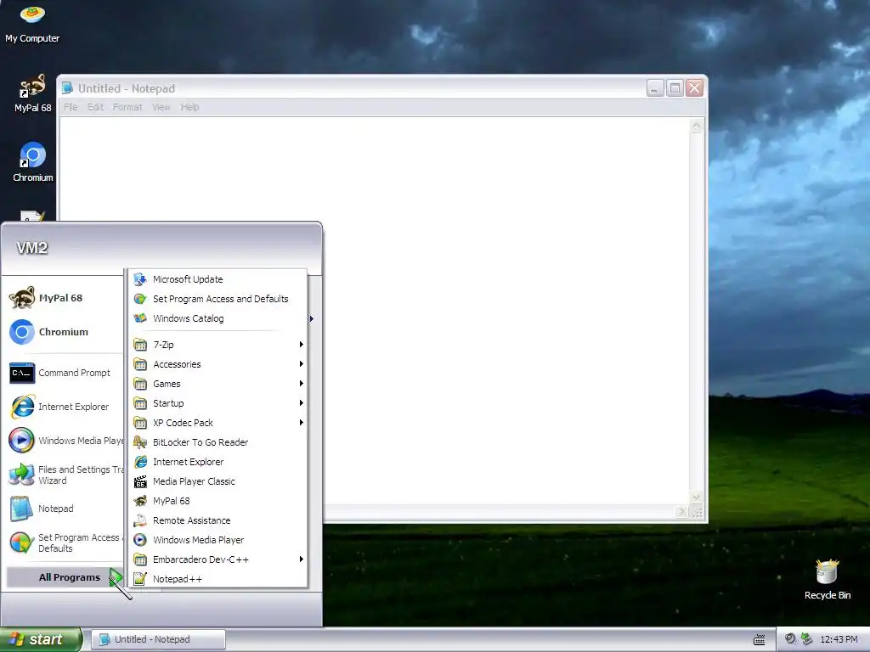The image size is (870, 652).
Task: Launch Notepad++ icon
Action: point(140,579)
